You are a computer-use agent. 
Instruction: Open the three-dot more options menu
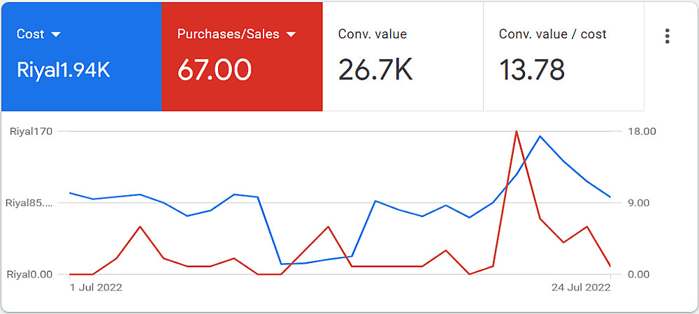coord(667,36)
